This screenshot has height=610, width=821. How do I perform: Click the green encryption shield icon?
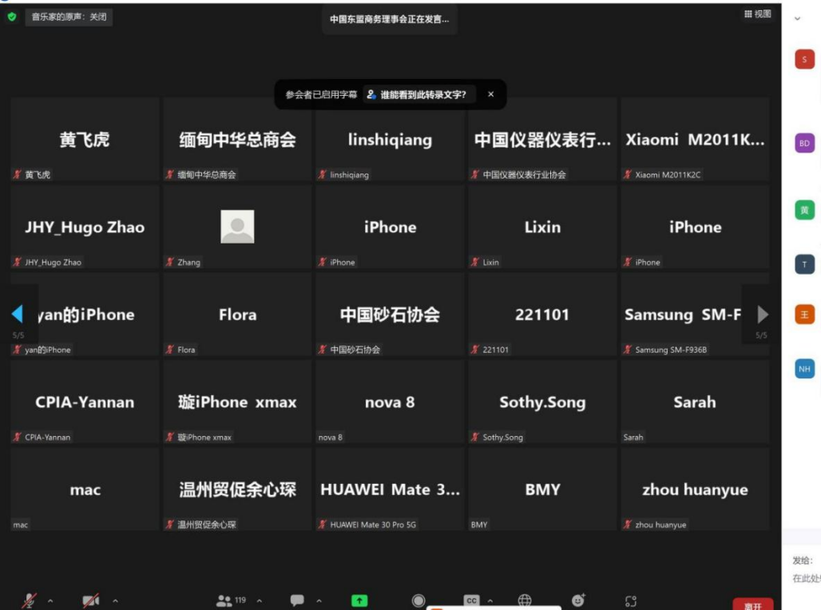pyautogui.click(x=12, y=16)
